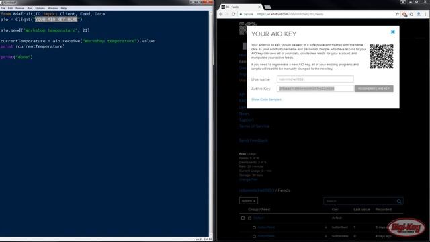Click the currentTemperature assignment line

pos(77,41)
